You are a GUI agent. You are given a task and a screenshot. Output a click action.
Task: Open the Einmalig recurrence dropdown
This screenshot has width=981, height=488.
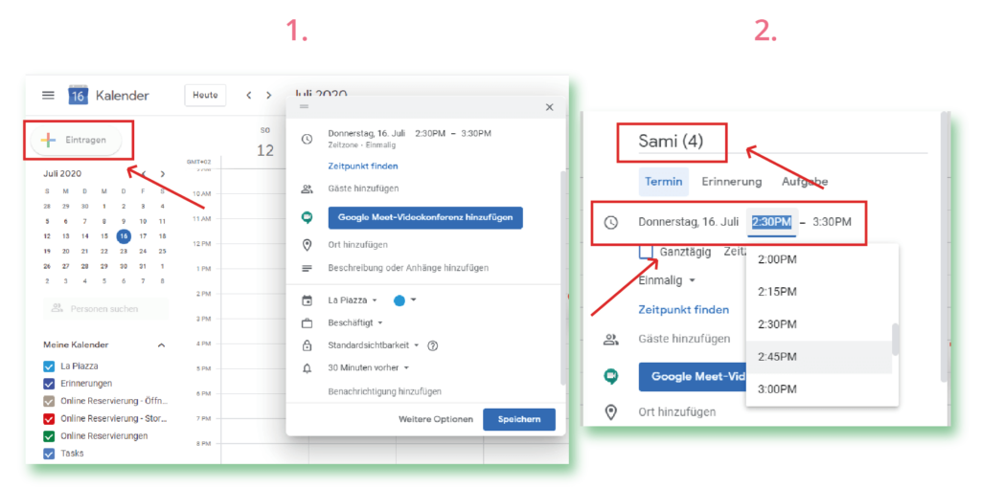[667, 280]
